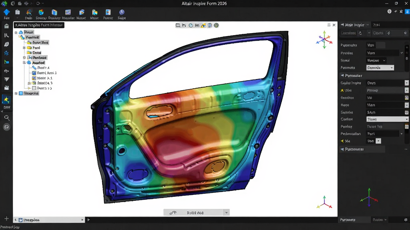Open the bottom-right tab next to Parameters
Viewport: 410px width, 230px height.
(380, 220)
